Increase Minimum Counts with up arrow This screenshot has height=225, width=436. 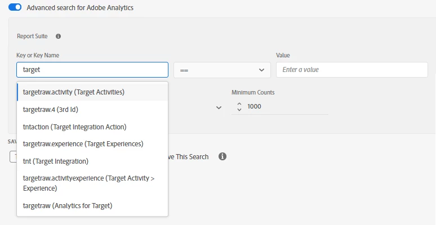pyautogui.click(x=239, y=103)
